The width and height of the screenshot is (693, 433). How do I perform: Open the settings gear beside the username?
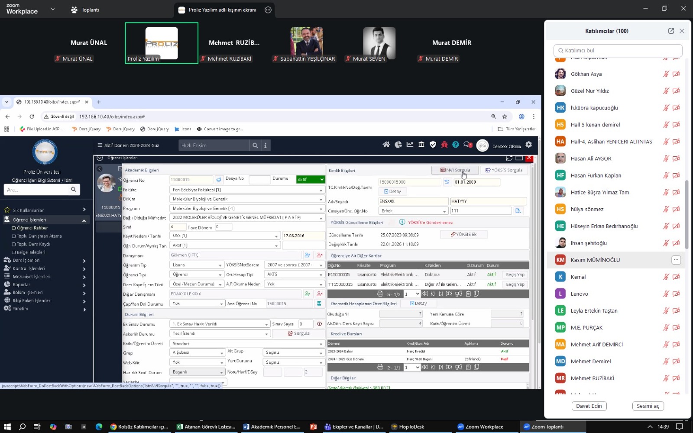tap(528, 145)
